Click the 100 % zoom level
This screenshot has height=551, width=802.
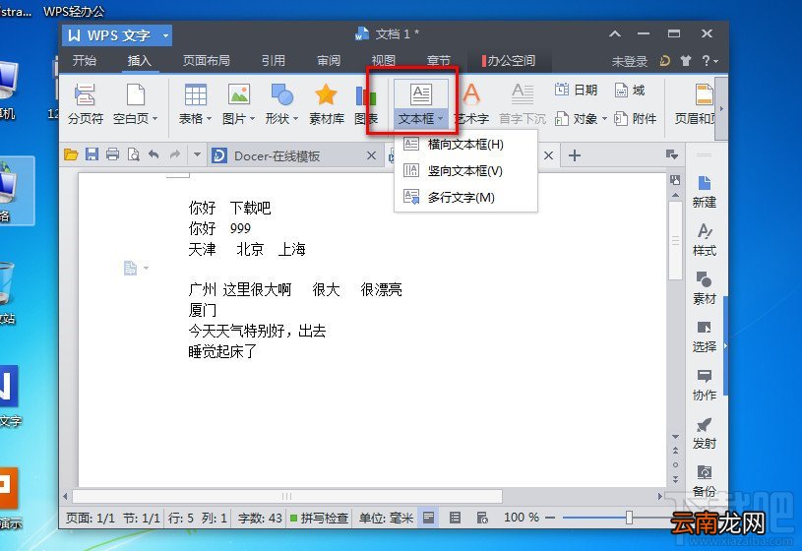522,518
